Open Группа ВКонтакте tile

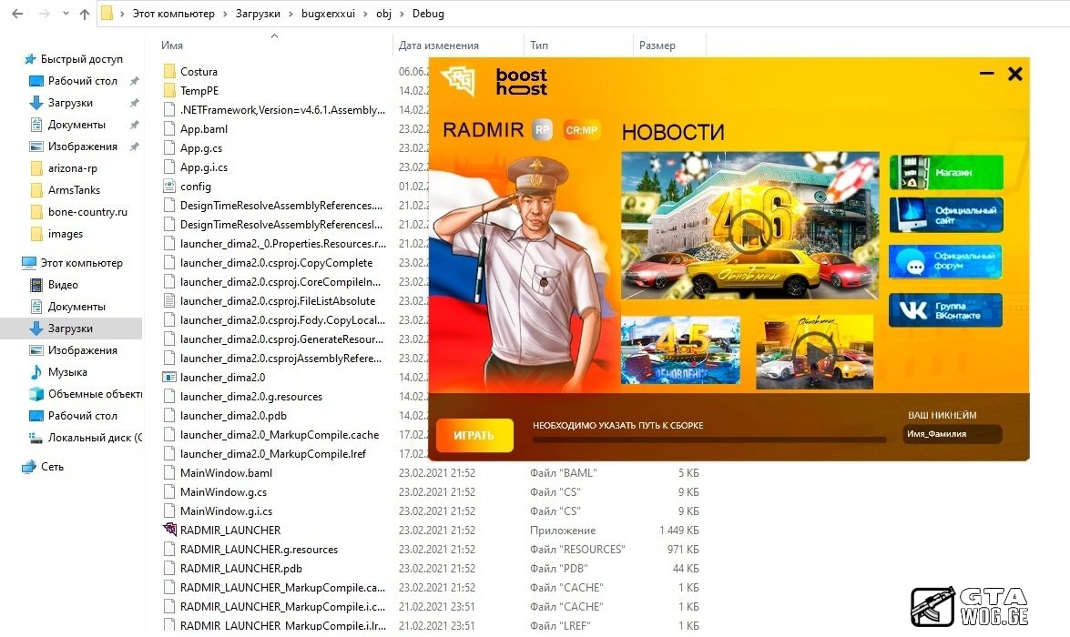[946, 310]
